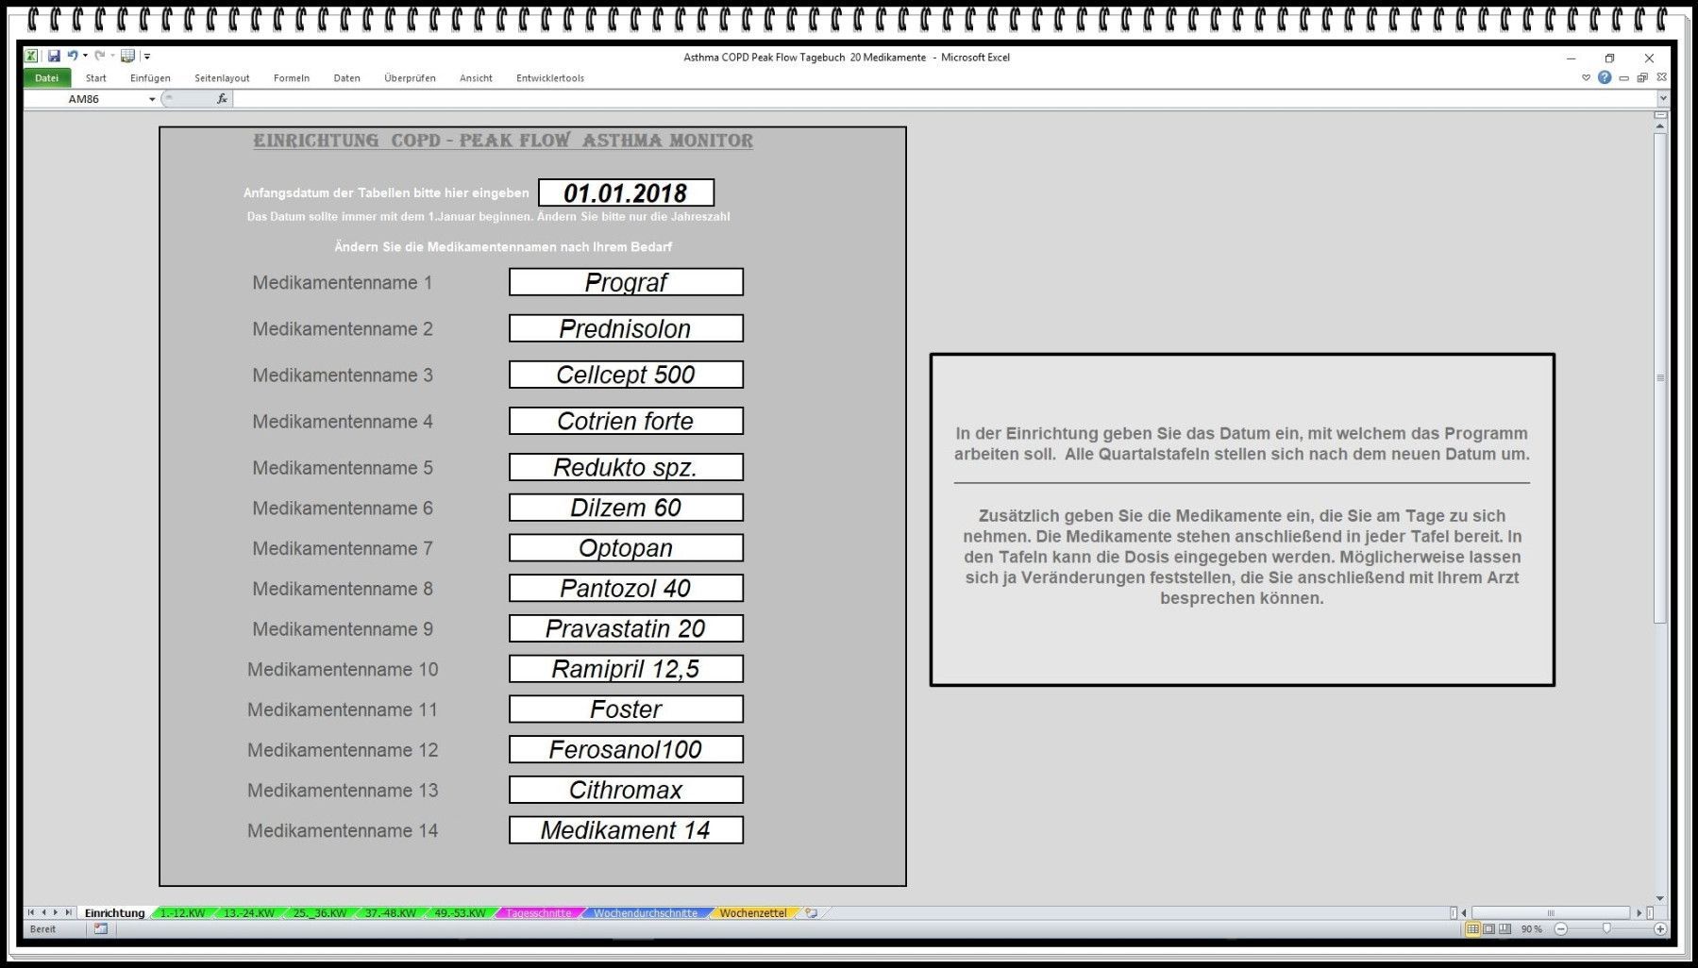The image size is (1698, 968).
Task: Open the Formeln ribbon tab
Action: tap(291, 78)
